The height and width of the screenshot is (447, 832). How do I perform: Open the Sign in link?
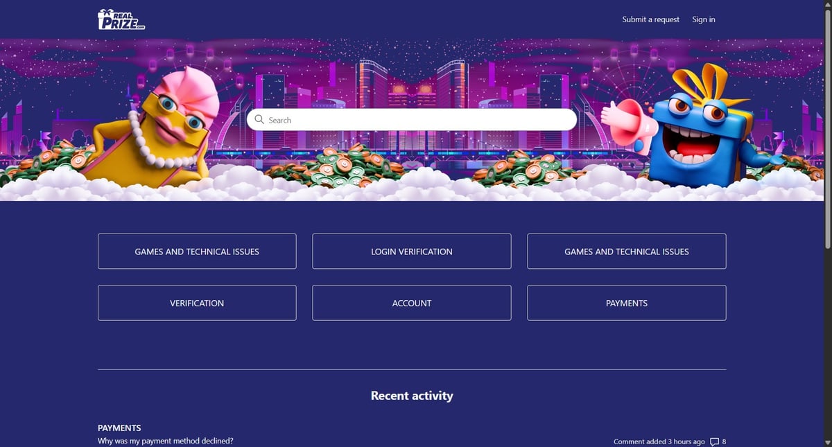pyautogui.click(x=704, y=19)
